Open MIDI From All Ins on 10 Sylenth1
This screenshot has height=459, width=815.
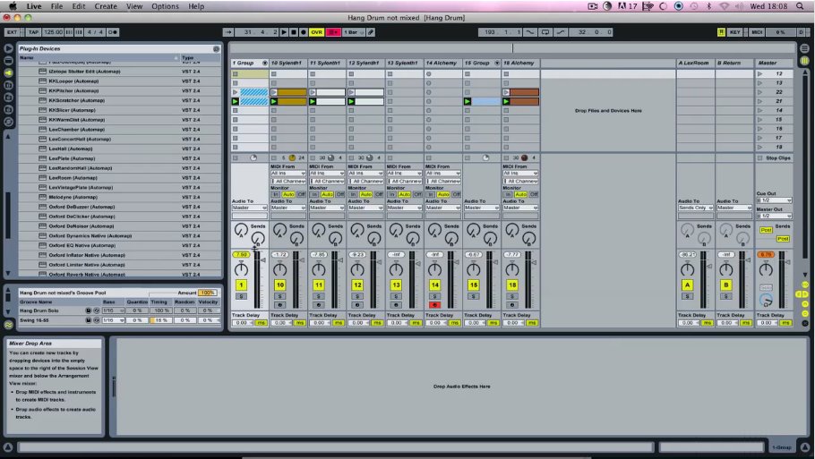pos(287,174)
